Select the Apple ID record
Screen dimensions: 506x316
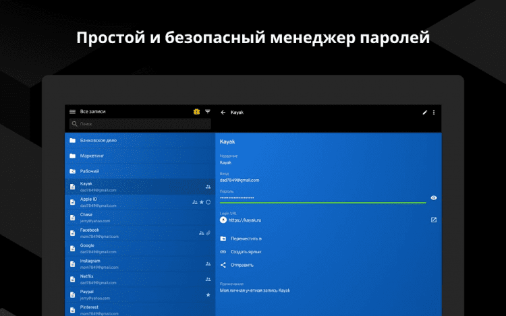click(140, 202)
